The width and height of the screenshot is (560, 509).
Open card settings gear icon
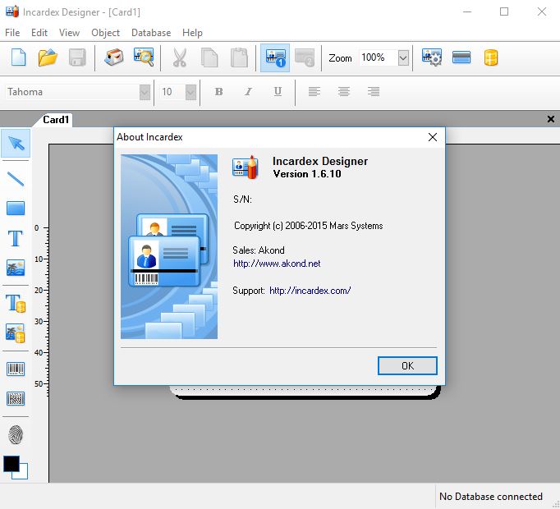(x=432, y=57)
